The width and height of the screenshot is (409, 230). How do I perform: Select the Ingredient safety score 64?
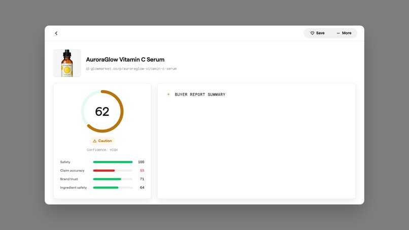coord(142,188)
